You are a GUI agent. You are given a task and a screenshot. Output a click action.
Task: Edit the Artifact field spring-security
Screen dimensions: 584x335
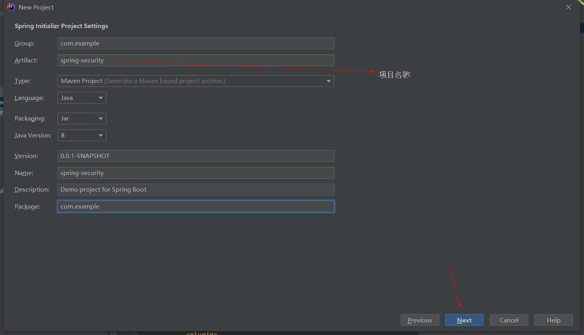click(x=196, y=60)
